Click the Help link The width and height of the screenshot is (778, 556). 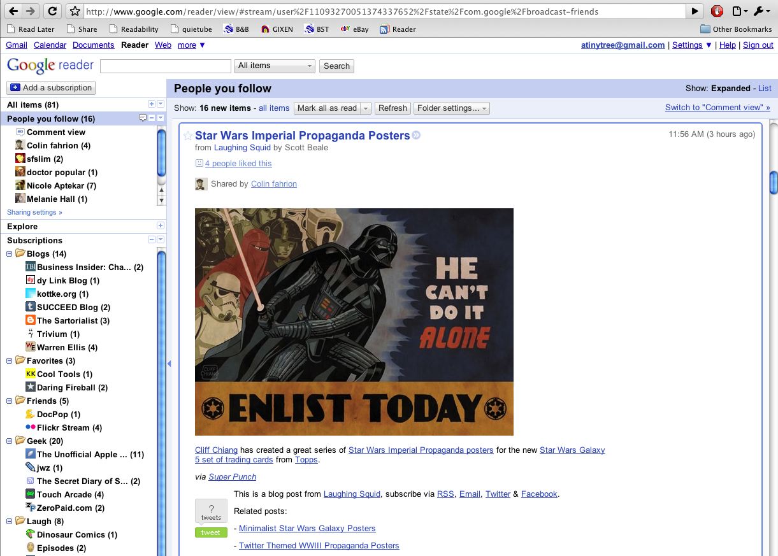[728, 45]
